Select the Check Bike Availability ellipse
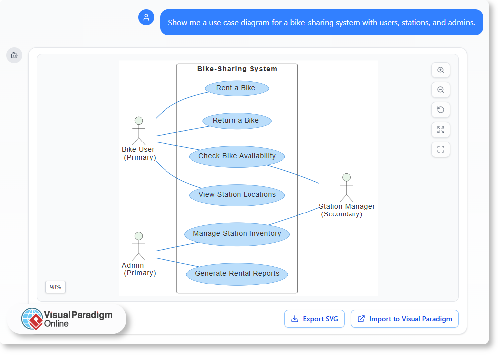498x355 pixels. point(237,156)
